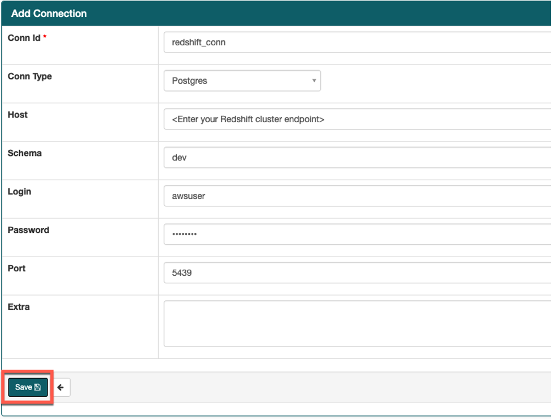Click the left arrow back icon

point(60,387)
